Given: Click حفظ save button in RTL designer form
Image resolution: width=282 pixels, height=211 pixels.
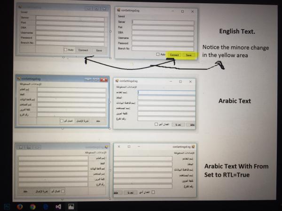Looking at the screenshot, I should [25, 191].
